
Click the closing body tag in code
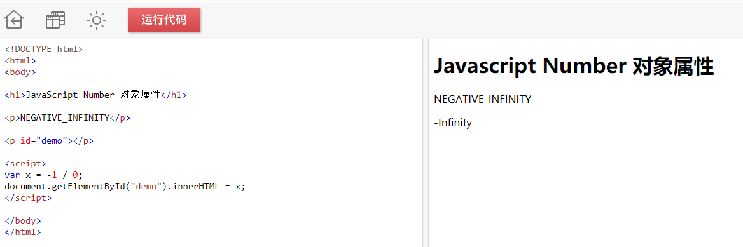[23, 221]
